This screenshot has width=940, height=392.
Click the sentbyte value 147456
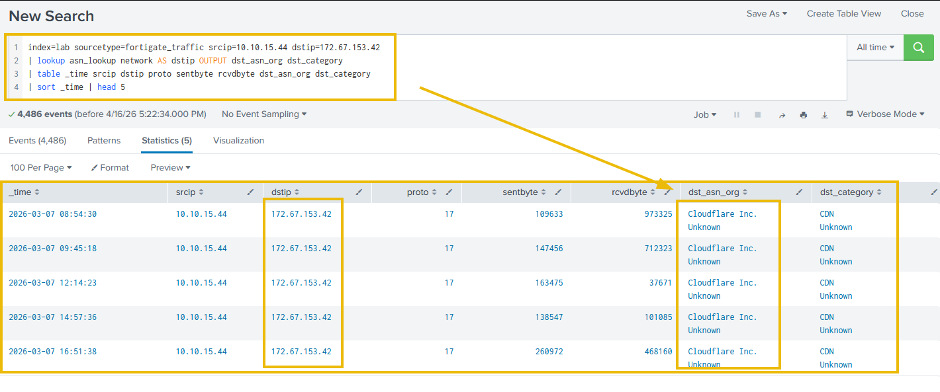click(549, 249)
